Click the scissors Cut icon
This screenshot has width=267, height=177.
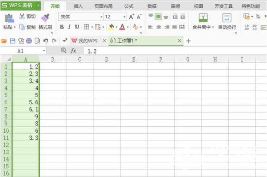(x=22, y=16)
